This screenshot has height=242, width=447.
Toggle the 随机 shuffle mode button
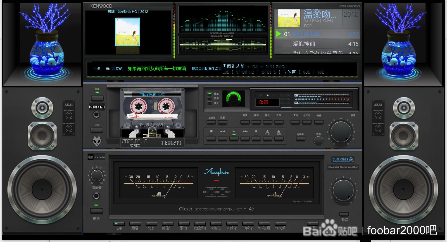coord(267,122)
